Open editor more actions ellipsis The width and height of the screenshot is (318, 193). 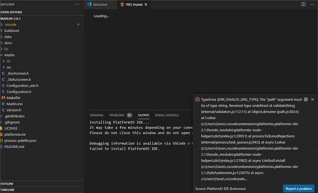point(312,4)
